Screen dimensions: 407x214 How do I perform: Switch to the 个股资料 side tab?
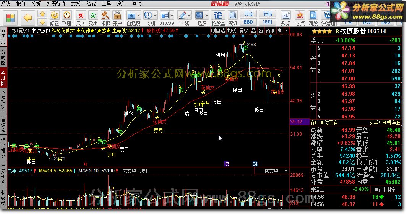point(3,101)
